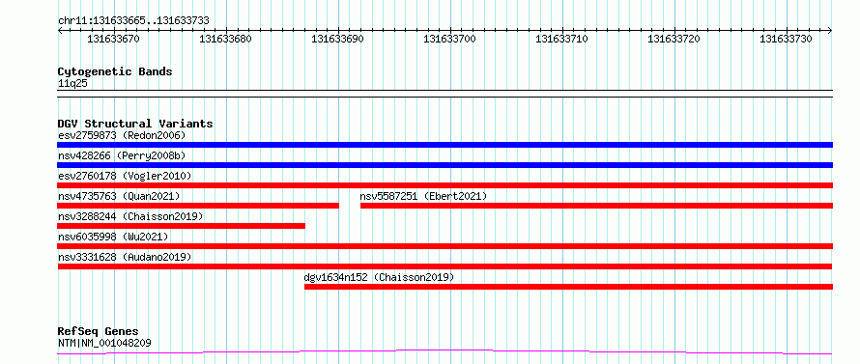The height and width of the screenshot is (364, 860).
Task: Select the red bar under nsv3288244
Action: pyautogui.click(x=181, y=226)
